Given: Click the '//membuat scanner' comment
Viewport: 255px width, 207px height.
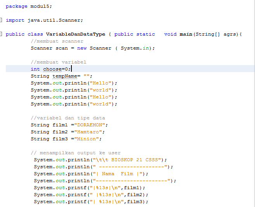Looking at the screenshot, I should coord(57,41).
